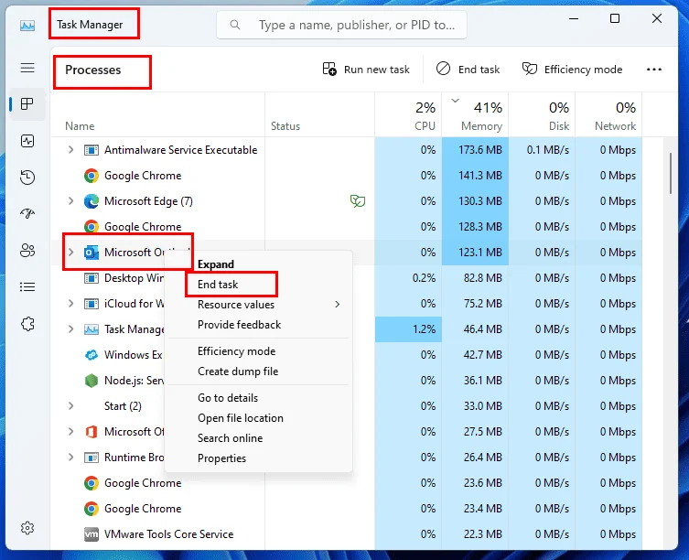Open the App history sidebar icon
Screen dimensions: 689x560
pos(27,178)
